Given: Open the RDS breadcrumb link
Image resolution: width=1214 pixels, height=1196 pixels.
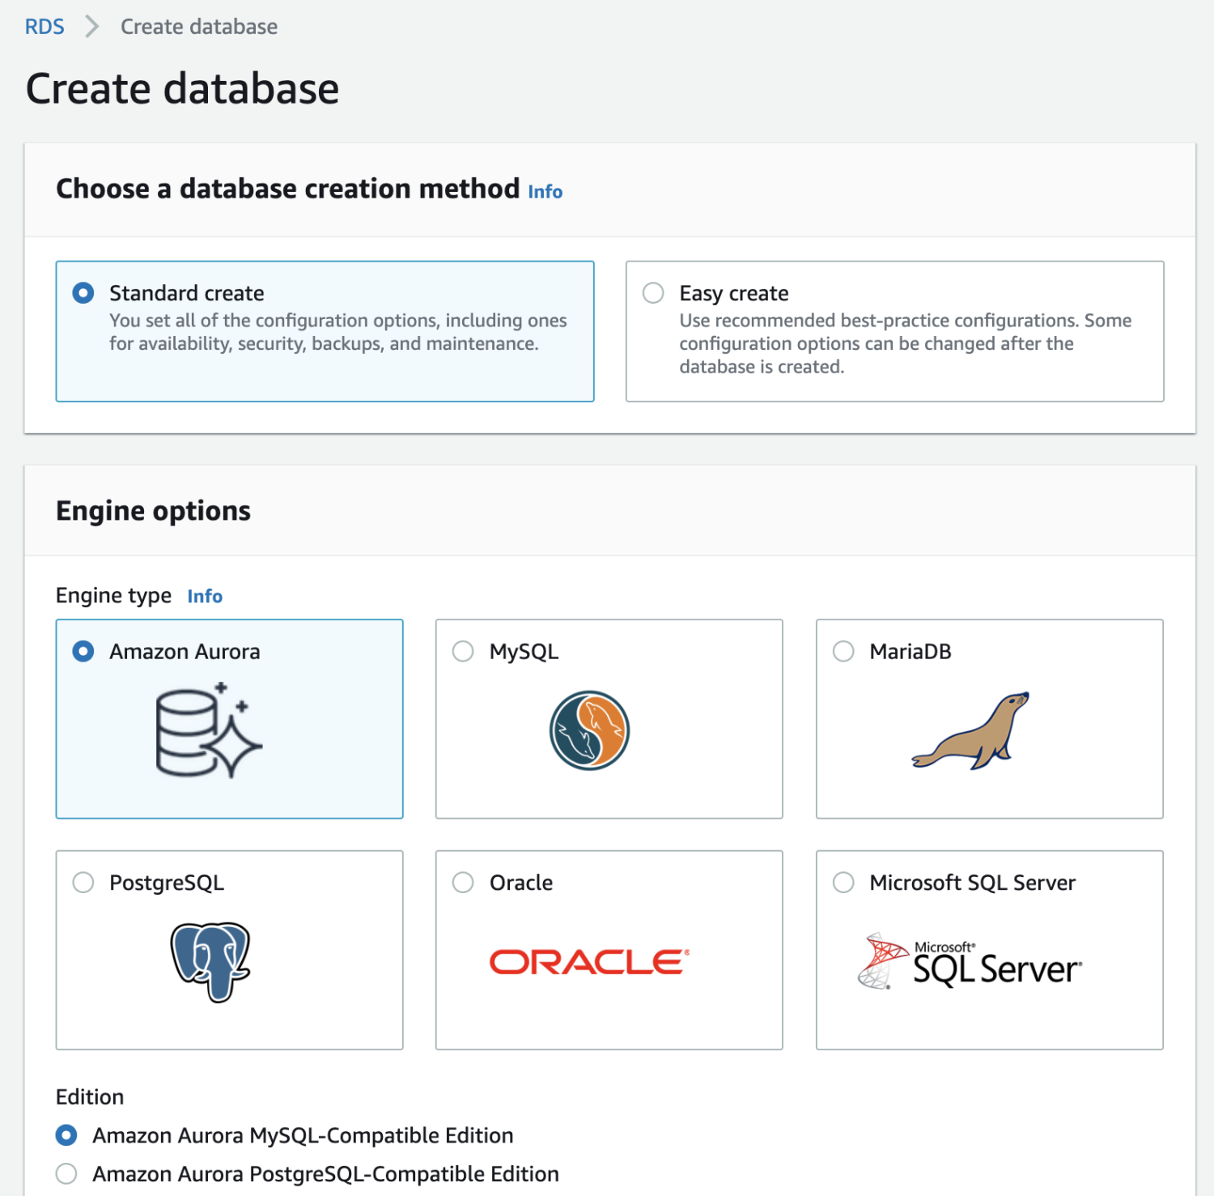Looking at the screenshot, I should 45,27.
